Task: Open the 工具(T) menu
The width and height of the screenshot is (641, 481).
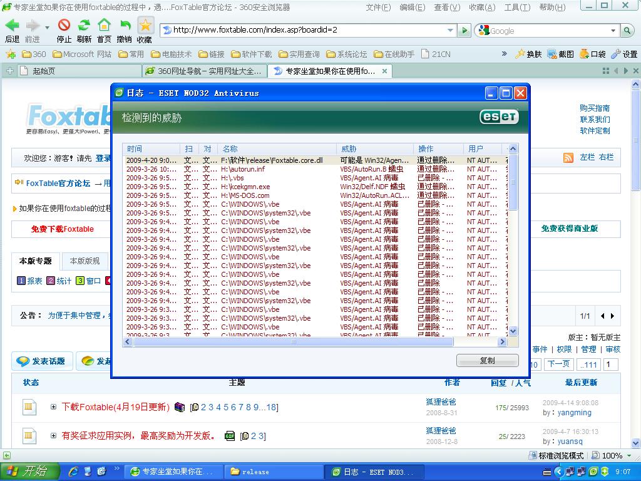Action: coord(517,8)
